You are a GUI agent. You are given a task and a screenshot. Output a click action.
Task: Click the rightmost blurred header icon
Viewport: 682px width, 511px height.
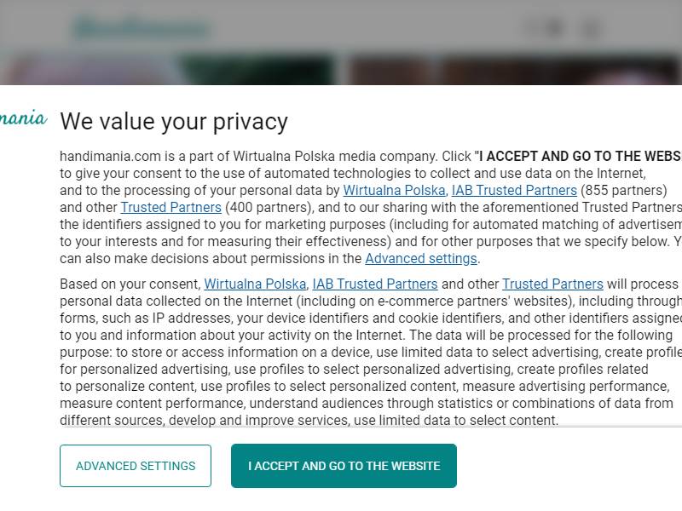point(592,29)
